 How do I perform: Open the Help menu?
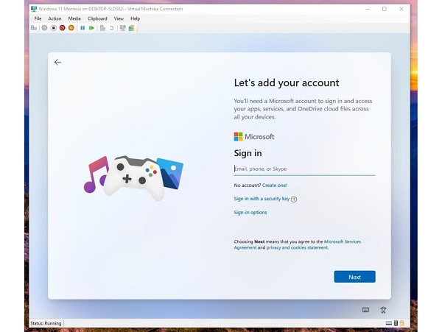[135, 18]
